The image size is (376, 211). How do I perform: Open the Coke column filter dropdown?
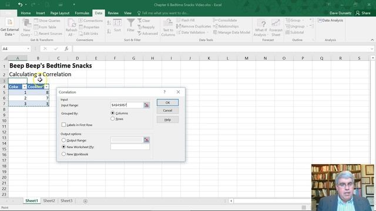(24, 87)
